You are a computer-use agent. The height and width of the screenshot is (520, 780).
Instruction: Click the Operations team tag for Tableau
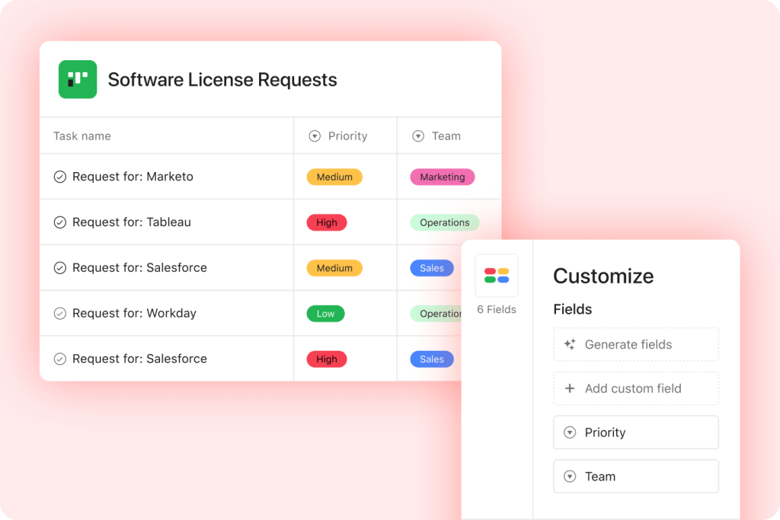tap(444, 222)
